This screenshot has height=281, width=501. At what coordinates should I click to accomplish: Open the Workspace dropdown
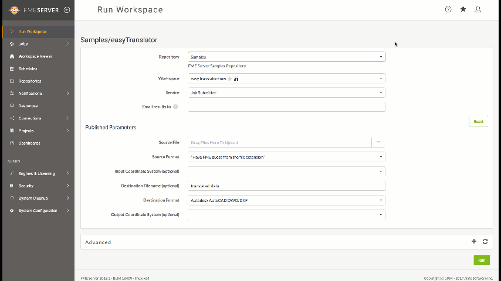pos(287,78)
